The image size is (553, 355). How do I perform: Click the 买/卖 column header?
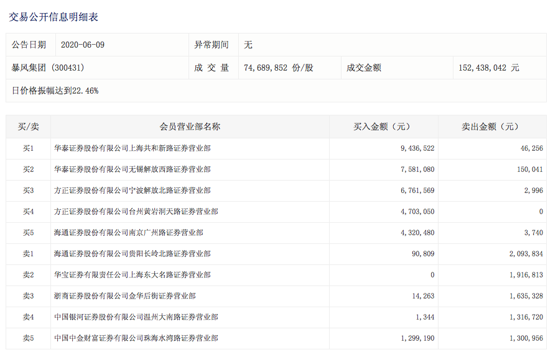pyautogui.click(x=28, y=127)
